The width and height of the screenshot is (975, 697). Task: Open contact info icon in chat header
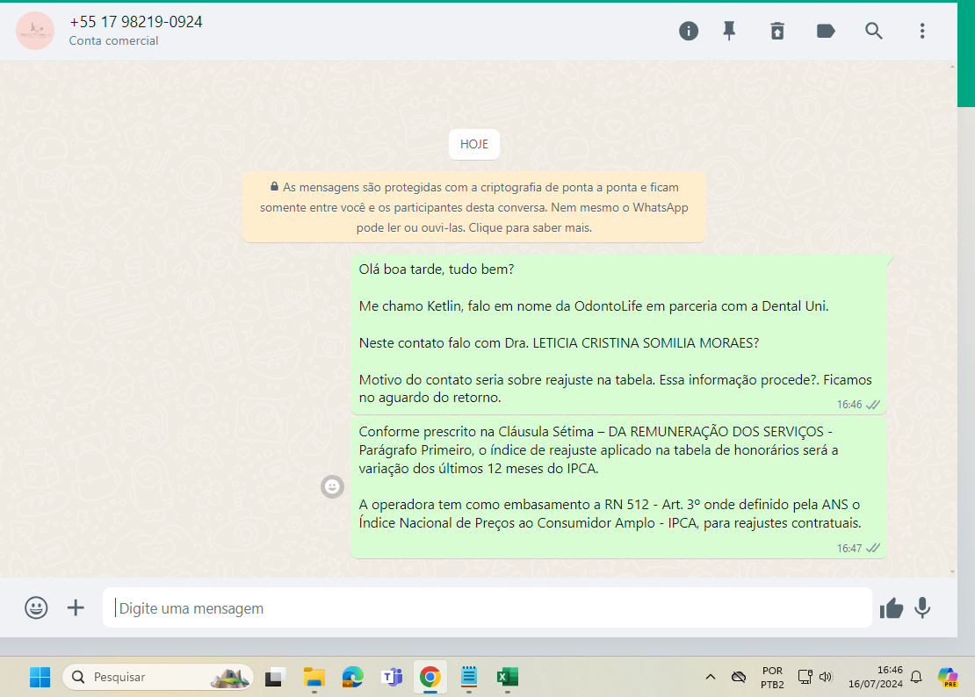[689, 31]
